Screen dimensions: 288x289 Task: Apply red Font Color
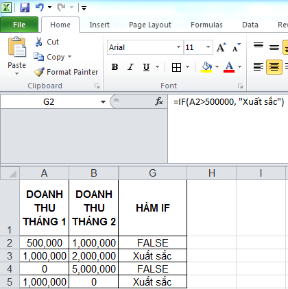tap(229, 67)
